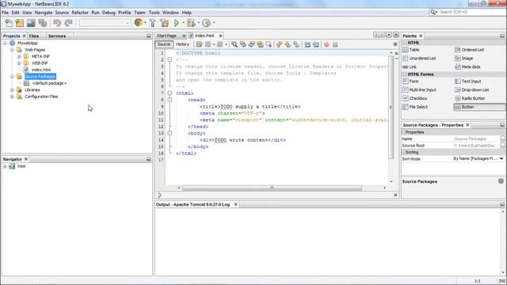The height and width of the screenshot is (285, 507).
Task: Switch editor to Source view
Action: coord(164,44)
